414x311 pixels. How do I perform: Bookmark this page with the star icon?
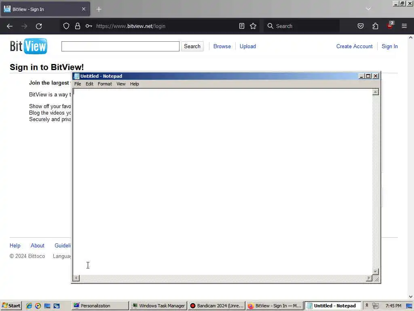[x=253, y=26]
